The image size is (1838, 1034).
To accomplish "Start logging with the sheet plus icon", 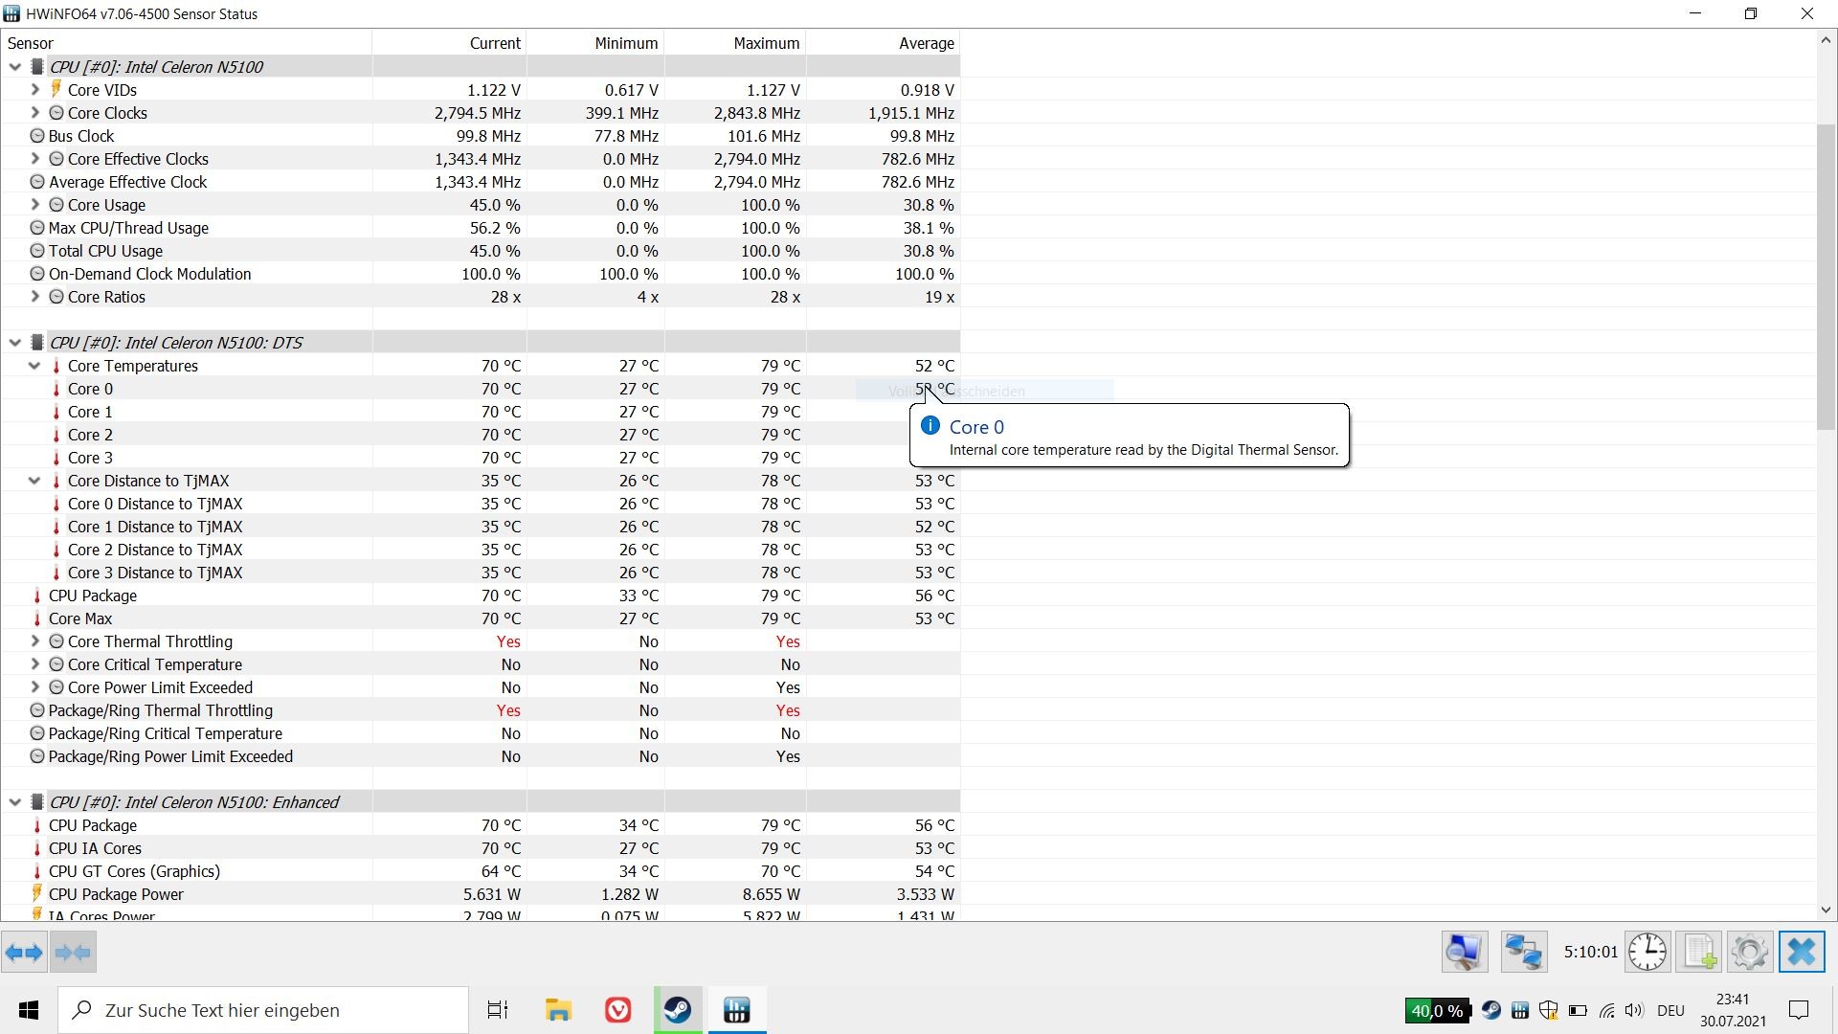I will point(1700,953).
